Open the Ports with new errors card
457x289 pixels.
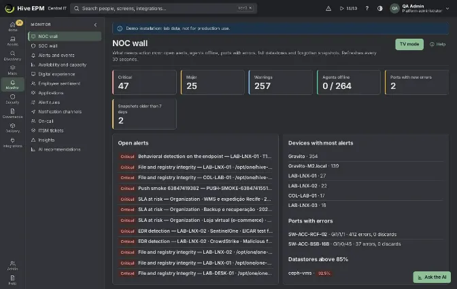point(417,82)
